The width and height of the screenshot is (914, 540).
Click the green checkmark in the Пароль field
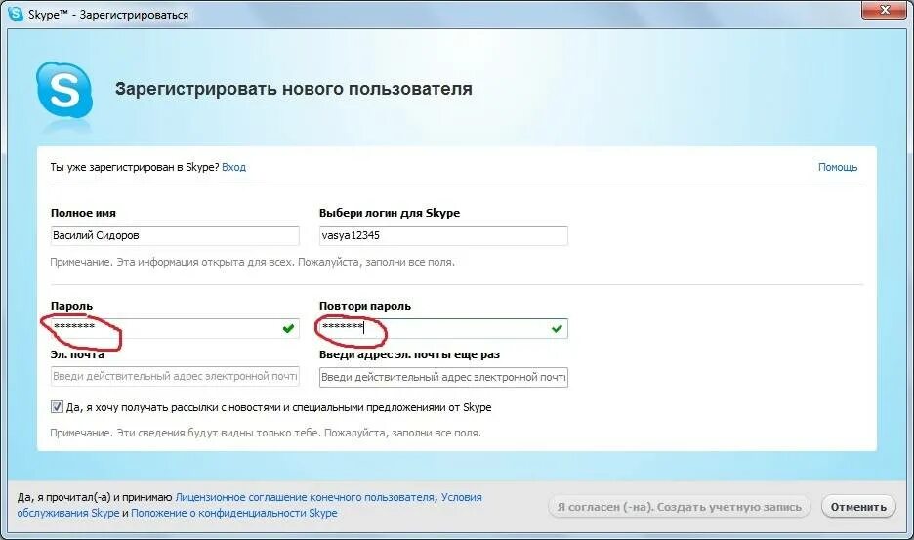(288, 328)
